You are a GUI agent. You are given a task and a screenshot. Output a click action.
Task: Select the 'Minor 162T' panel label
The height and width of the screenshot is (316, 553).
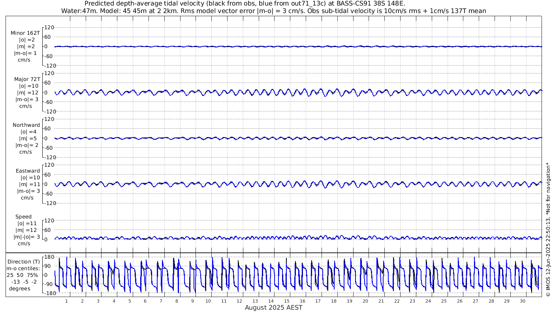[x=25, y=34]
